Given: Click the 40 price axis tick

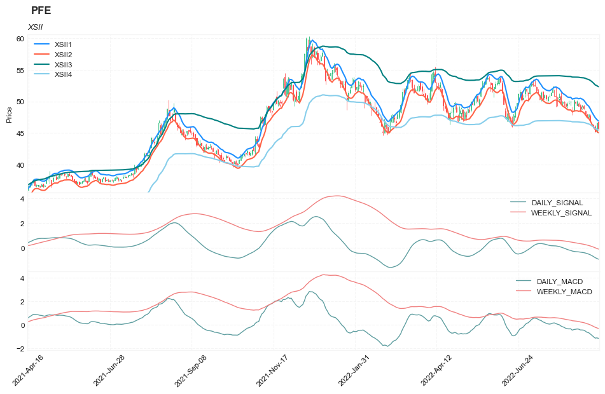Looking at the screenshot, I should (20, 165).
